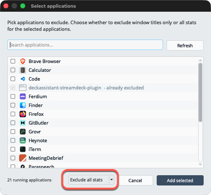Image resolution: width=211 pixels, height=195 pixels.
Task: Click the deckassistant-streamdeck-plugin already excluded text
Action: click(x=86, y=88)
